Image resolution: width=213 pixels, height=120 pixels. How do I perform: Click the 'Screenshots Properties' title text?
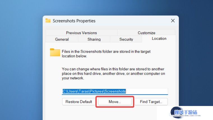click(74, 21)
